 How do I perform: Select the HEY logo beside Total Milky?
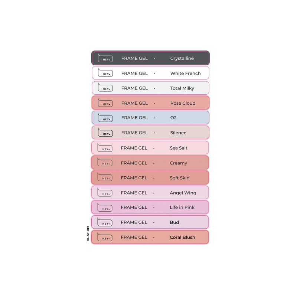click(x=105, y=88)
